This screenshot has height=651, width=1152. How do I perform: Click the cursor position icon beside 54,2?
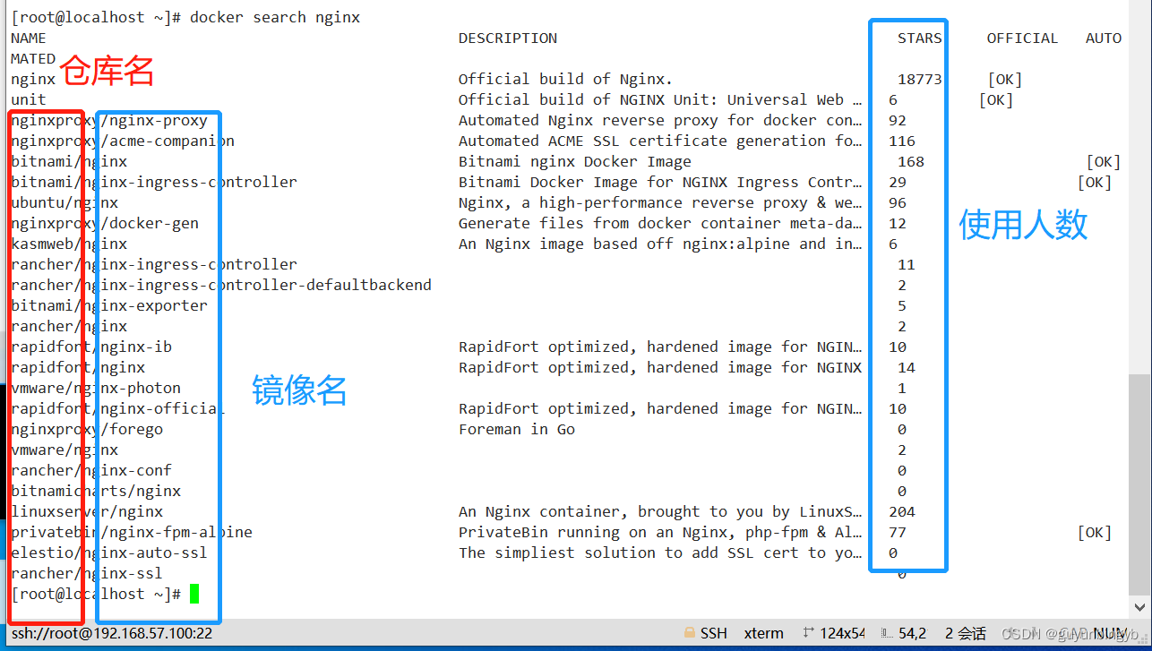point(888,633)
